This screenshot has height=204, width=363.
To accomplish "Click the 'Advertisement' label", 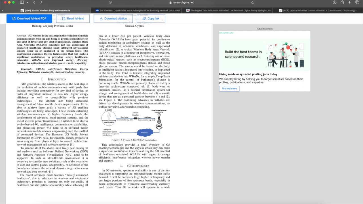I will (x=265, y=29).
